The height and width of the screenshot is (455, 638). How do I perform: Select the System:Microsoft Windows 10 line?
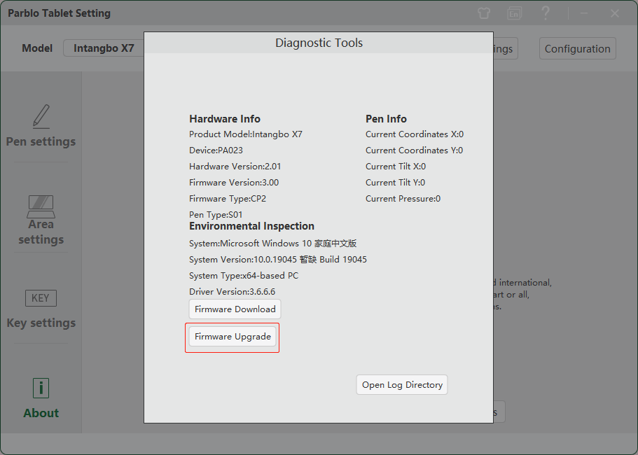click(273, 244)
